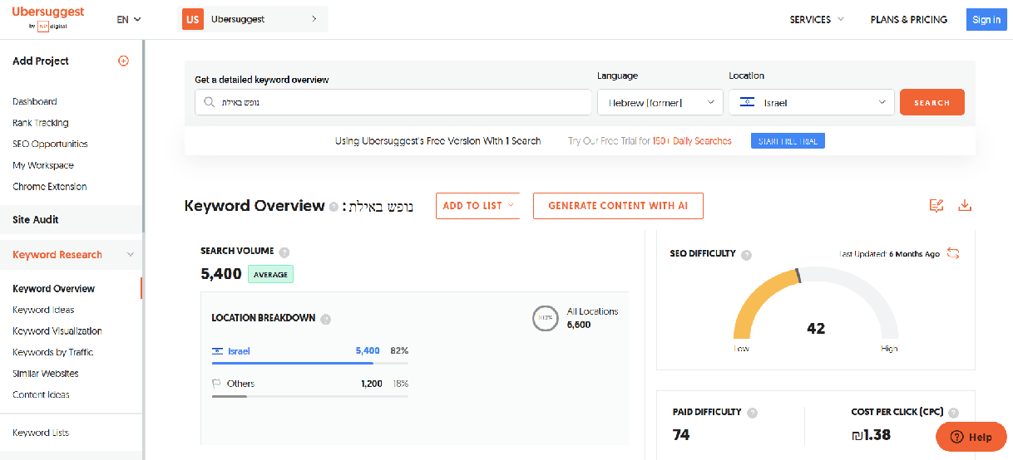Open Content Ideas
Viewport: 1013px width, 460px height.
click(x=42, y=394)
